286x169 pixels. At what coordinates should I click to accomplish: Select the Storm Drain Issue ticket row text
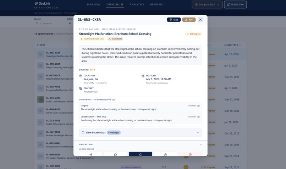pos(60,113)
